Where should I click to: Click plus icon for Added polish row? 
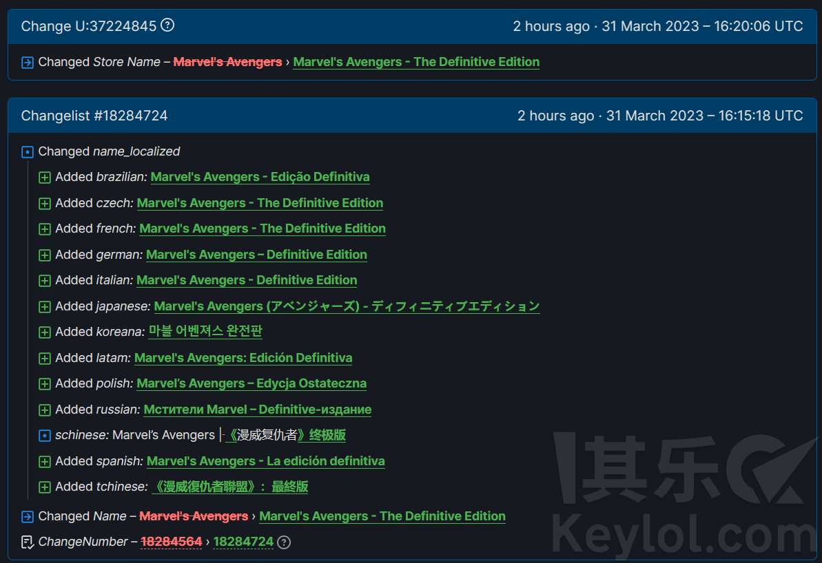click(45, 384)
